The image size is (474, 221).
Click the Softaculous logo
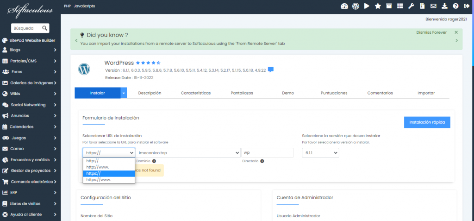point(30,10)
